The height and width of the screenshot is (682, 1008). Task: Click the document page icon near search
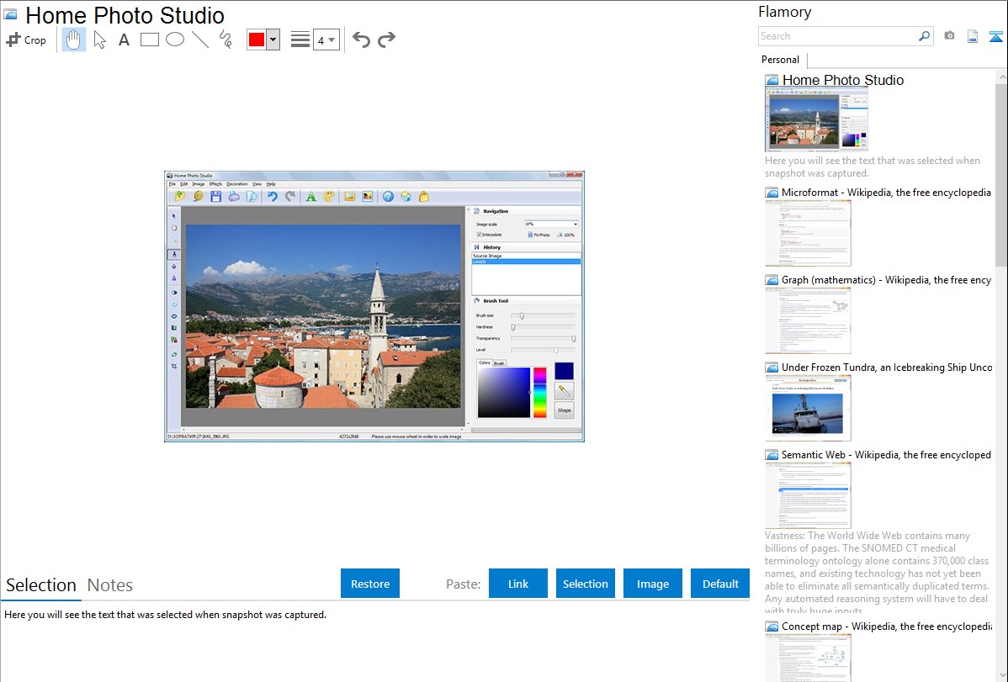tap(973, 36)
